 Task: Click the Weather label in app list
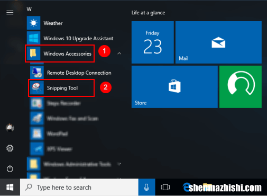click(x=53, y=23)
